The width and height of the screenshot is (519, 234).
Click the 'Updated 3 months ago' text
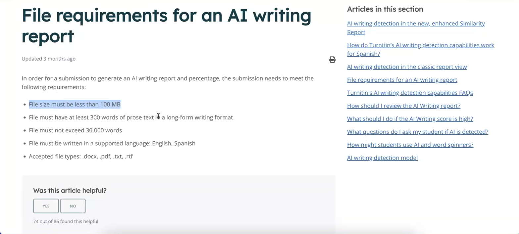pos(49,59)
